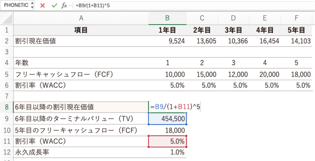Select the 5年目 FCF value 18,000 in row 10

tap(167, 131)
